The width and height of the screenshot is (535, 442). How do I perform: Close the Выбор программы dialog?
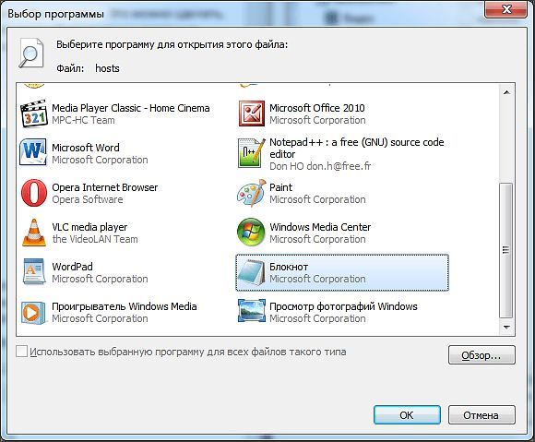tap(506, 9)
